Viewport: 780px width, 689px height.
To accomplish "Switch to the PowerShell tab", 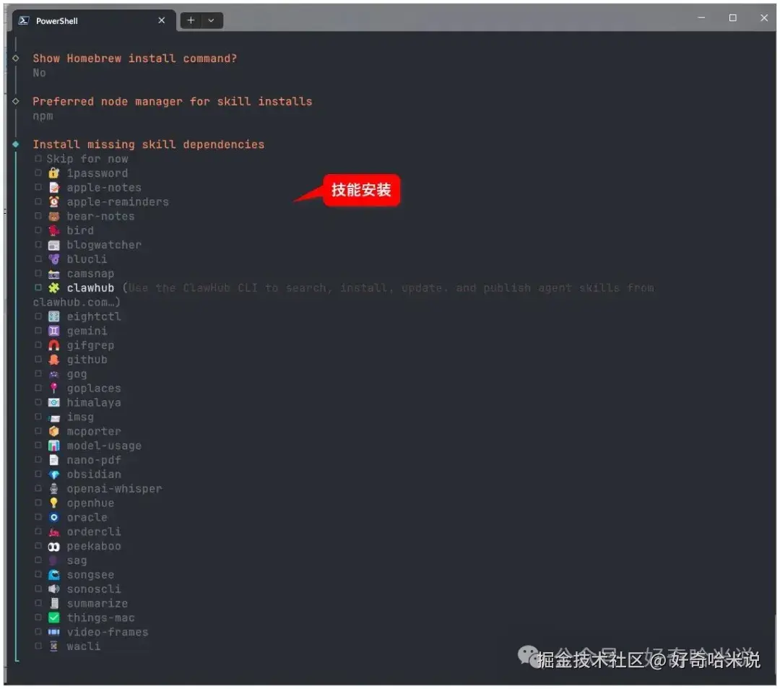I will [x=95, y=20].
